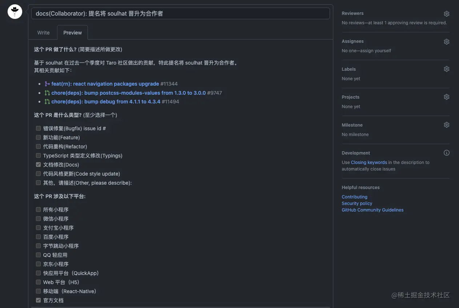The image size is (459, 308).
Task: Check the 所有小程序 checkbox
Action: (x=38, y=209)
